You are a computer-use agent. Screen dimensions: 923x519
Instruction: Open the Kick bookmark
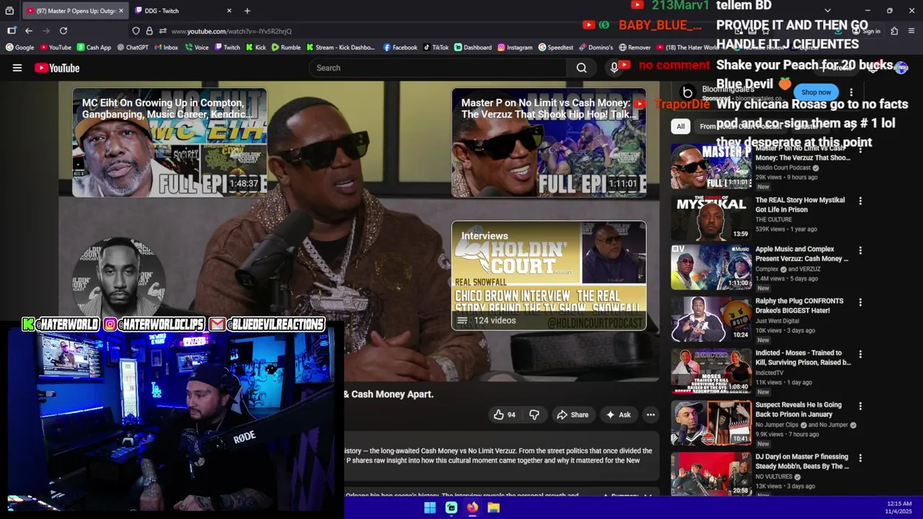click(x=256, y=48)
